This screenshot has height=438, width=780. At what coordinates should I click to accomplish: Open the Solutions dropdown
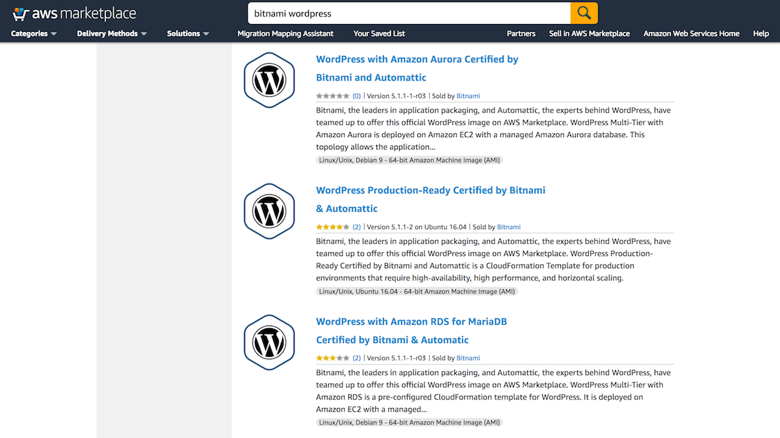[188, 34]
